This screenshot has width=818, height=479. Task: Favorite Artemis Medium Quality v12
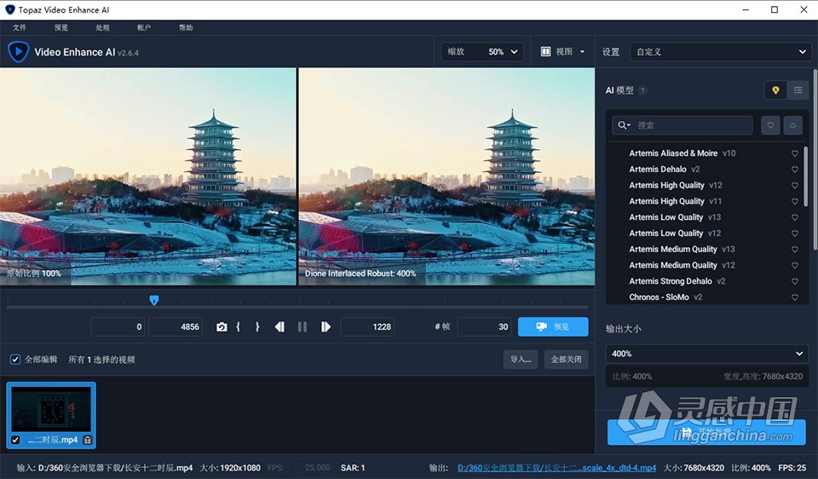coord(794,266)
